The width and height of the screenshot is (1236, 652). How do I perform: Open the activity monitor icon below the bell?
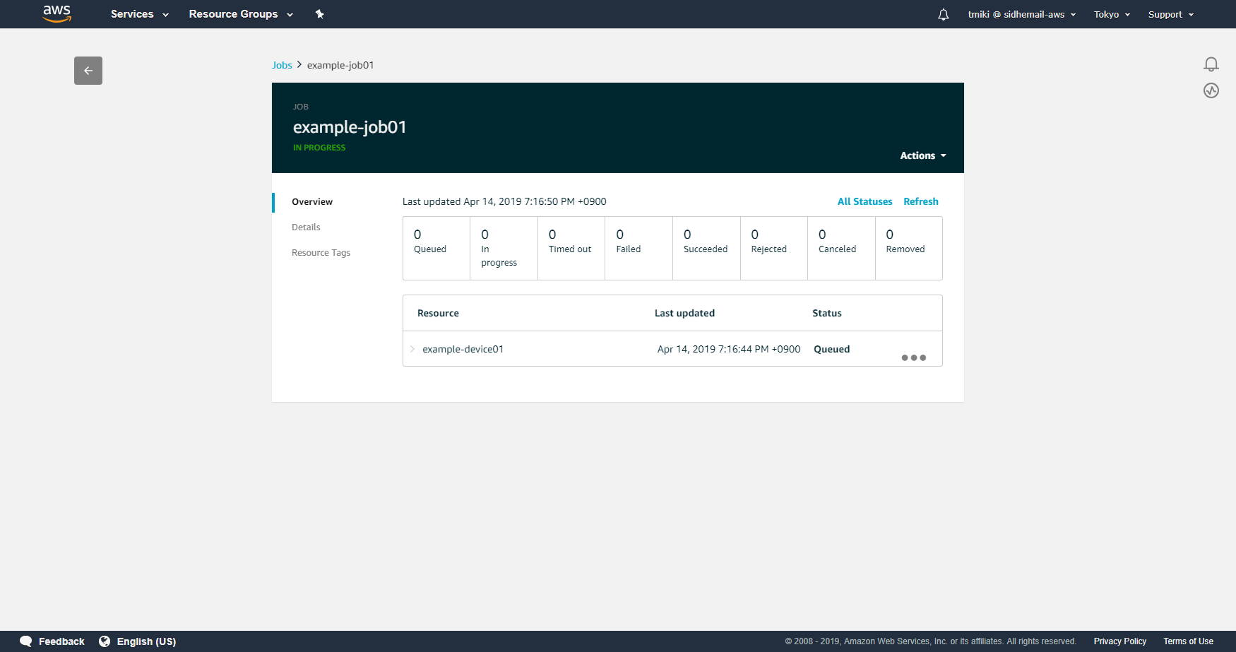(1211, 90)
